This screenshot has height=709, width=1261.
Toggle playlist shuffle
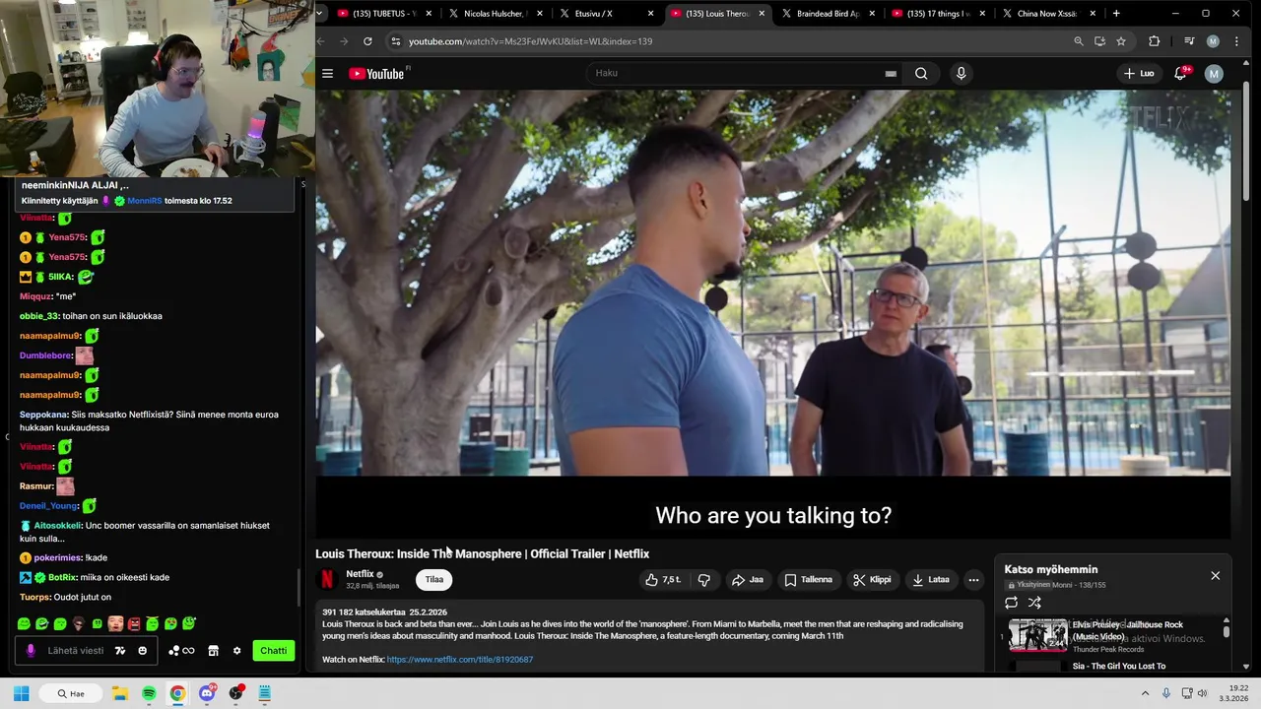(1034, 603)
